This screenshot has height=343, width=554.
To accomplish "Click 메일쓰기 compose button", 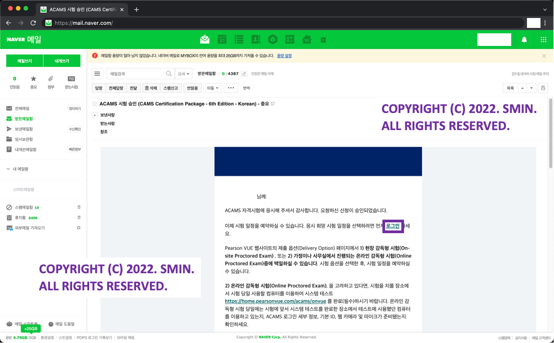I will click(25, 61).
